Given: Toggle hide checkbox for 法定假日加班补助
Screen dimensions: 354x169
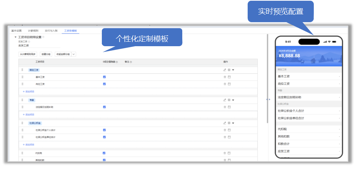Looking at the screenshot, I should tap(104, 107).
